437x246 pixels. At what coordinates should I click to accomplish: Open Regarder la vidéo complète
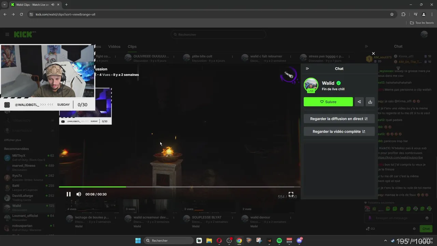339,132
